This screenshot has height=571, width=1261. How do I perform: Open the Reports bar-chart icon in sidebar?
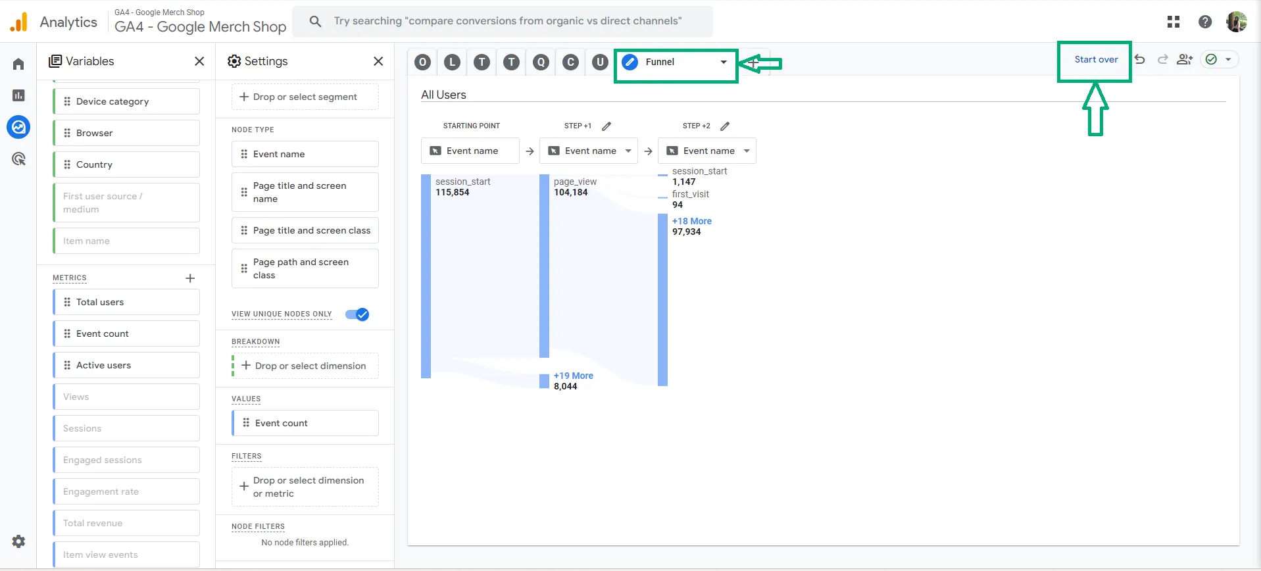click(x=18, y=95)
